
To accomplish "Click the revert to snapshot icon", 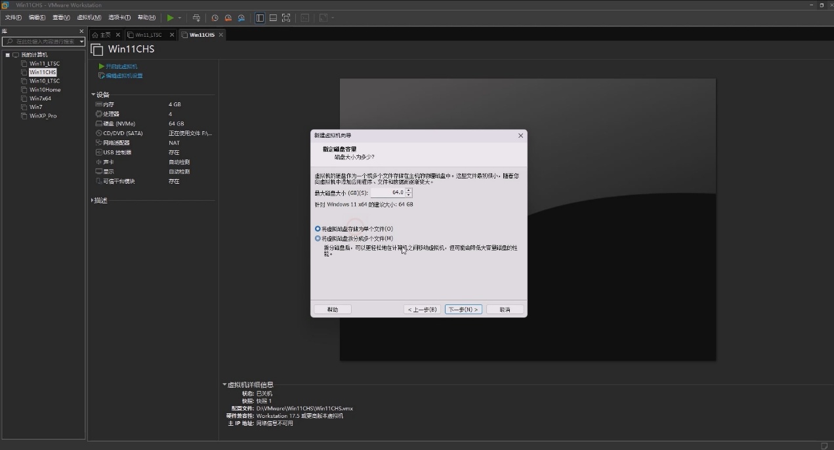I will coord(228,18).
